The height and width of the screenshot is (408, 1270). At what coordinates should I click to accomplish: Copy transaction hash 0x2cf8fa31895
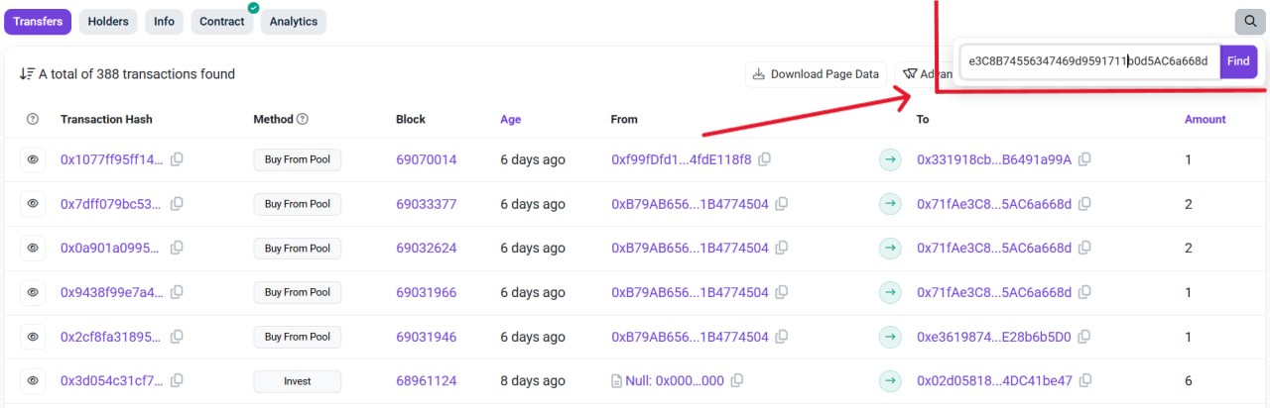(x=177, y=337)
